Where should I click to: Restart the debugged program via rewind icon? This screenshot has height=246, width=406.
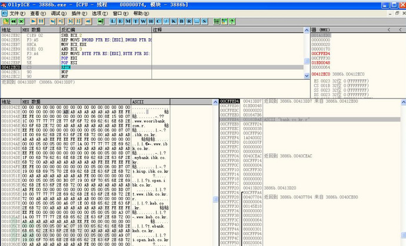pos(14,22)
